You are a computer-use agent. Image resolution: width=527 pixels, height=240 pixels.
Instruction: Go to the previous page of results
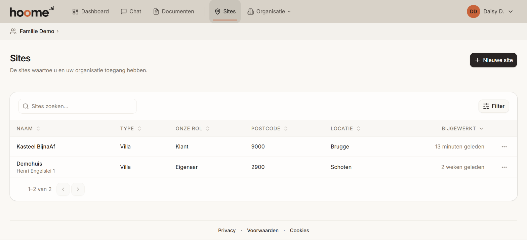pyautogui.click(x=63, y=189)
